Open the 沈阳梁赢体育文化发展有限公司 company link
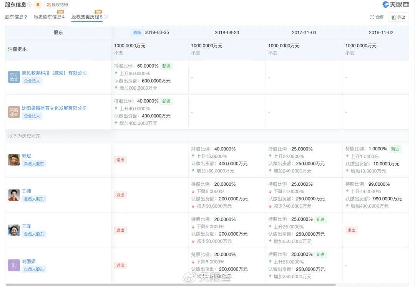415x287 pixels. point(55,108)
